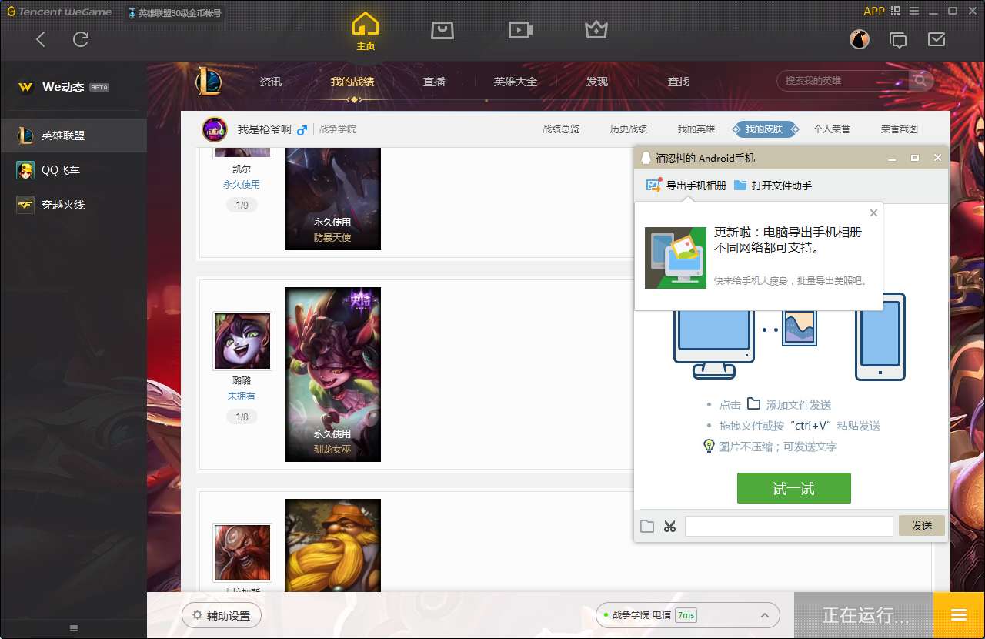Dismiss the update notification popup
Image resolution: width=985 pixels, height=639 pixels.
point(873,212)
